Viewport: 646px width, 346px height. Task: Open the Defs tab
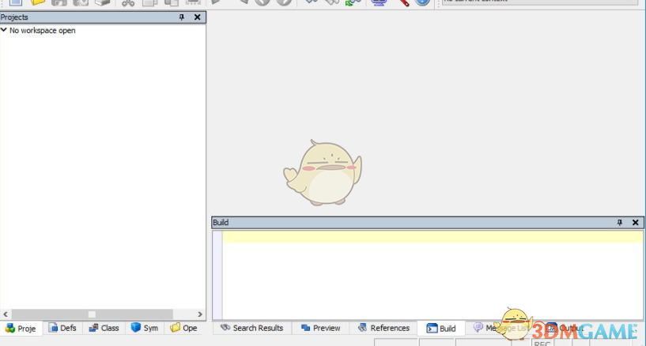62,328
